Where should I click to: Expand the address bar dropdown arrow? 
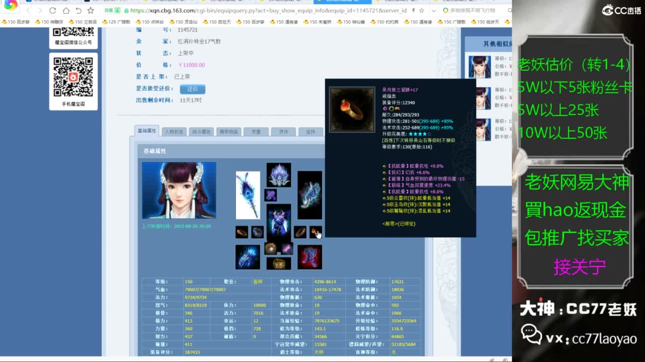(434, 11)
